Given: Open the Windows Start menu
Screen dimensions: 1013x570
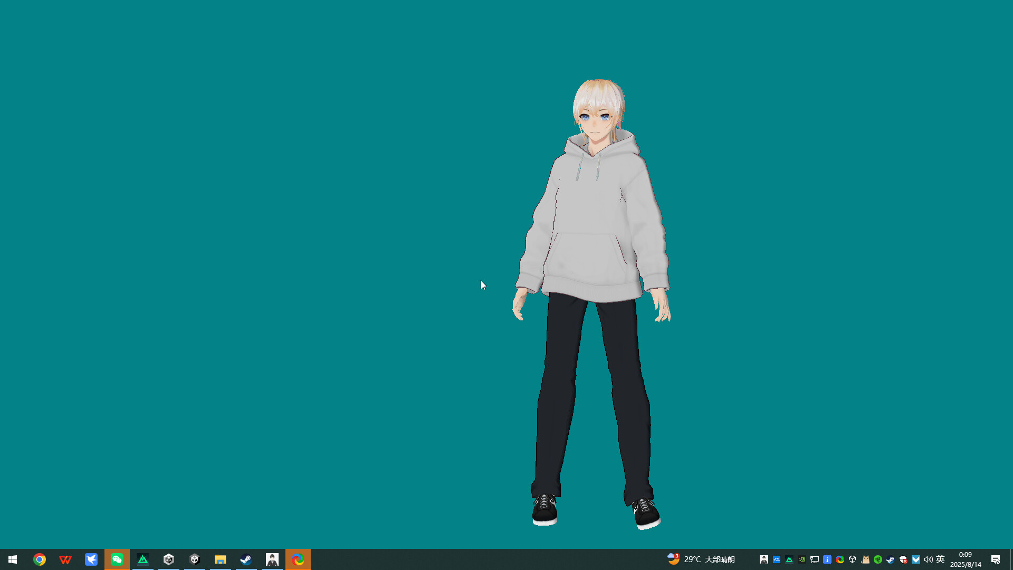Looking at the screenshot, I should 12,559.
